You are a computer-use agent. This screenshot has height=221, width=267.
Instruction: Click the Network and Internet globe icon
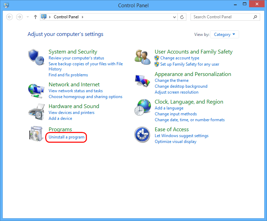(36, 91)
